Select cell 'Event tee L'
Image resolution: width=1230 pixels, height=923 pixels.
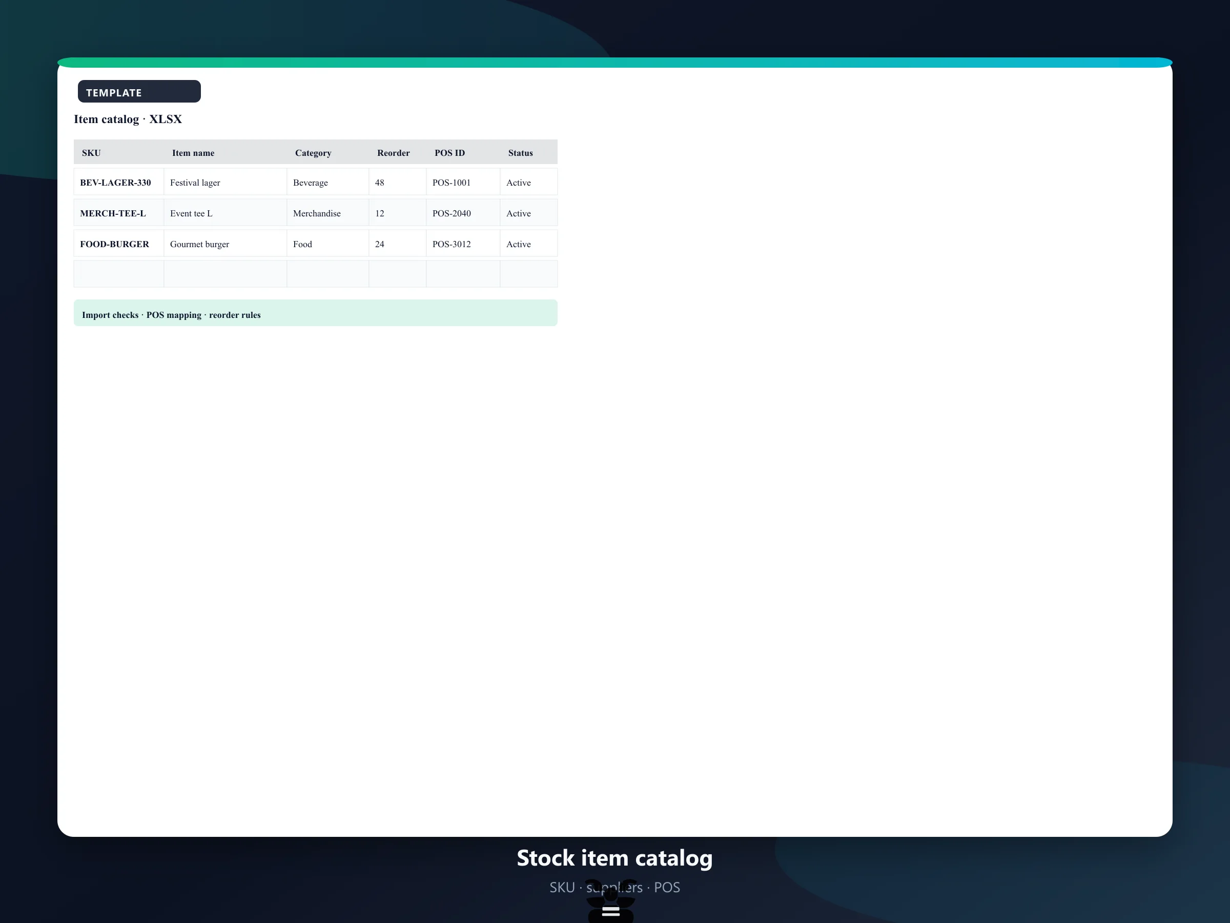pos(225,212)
